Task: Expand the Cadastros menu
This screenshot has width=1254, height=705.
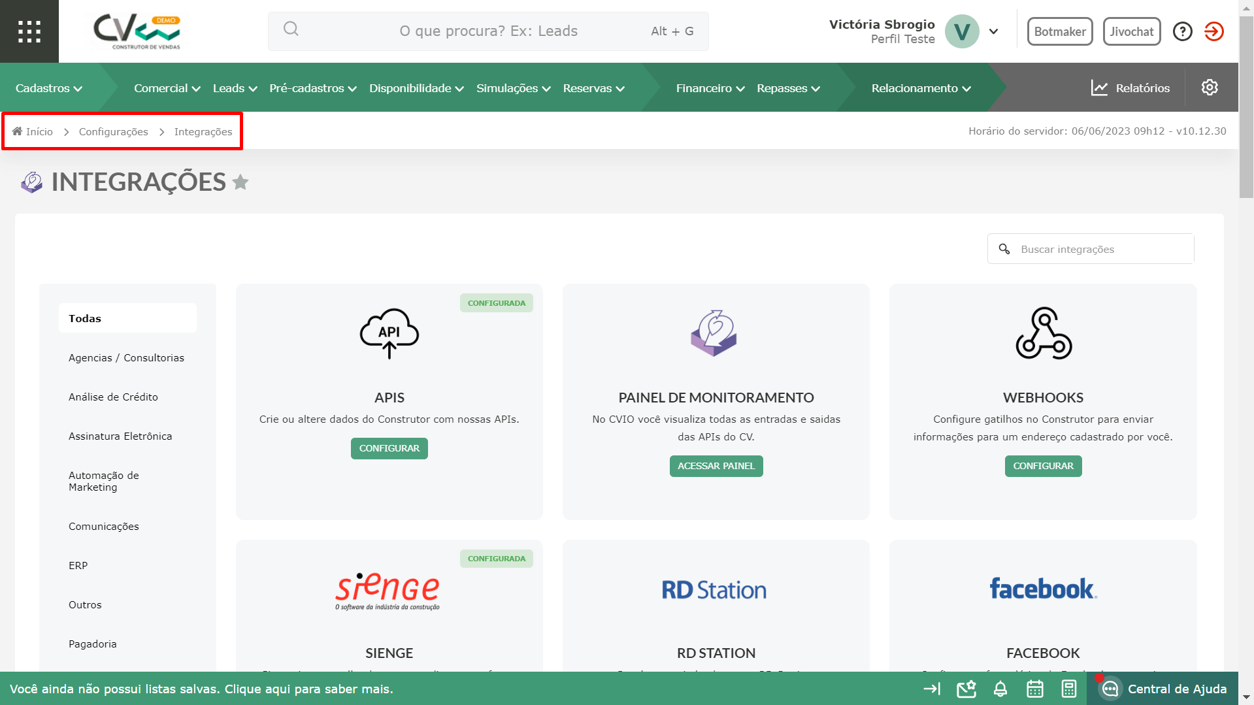Action: [49, 88]
